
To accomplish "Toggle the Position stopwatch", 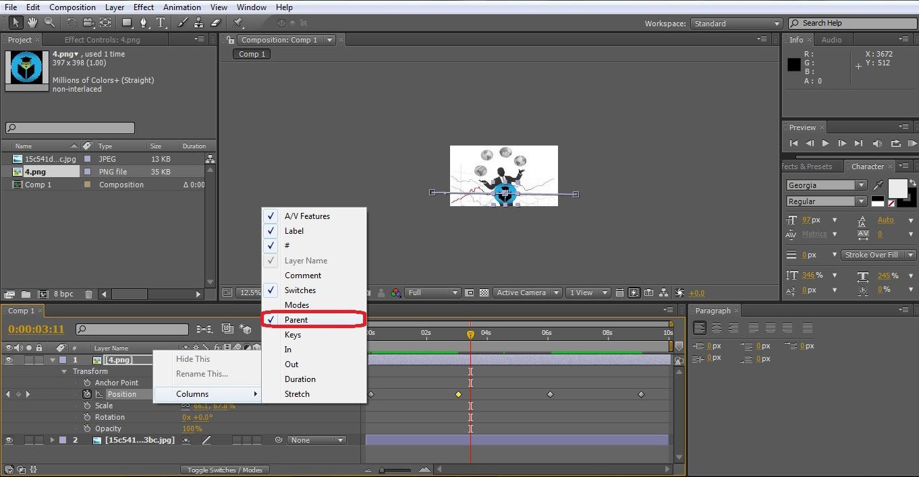I will tap(87, 394).
